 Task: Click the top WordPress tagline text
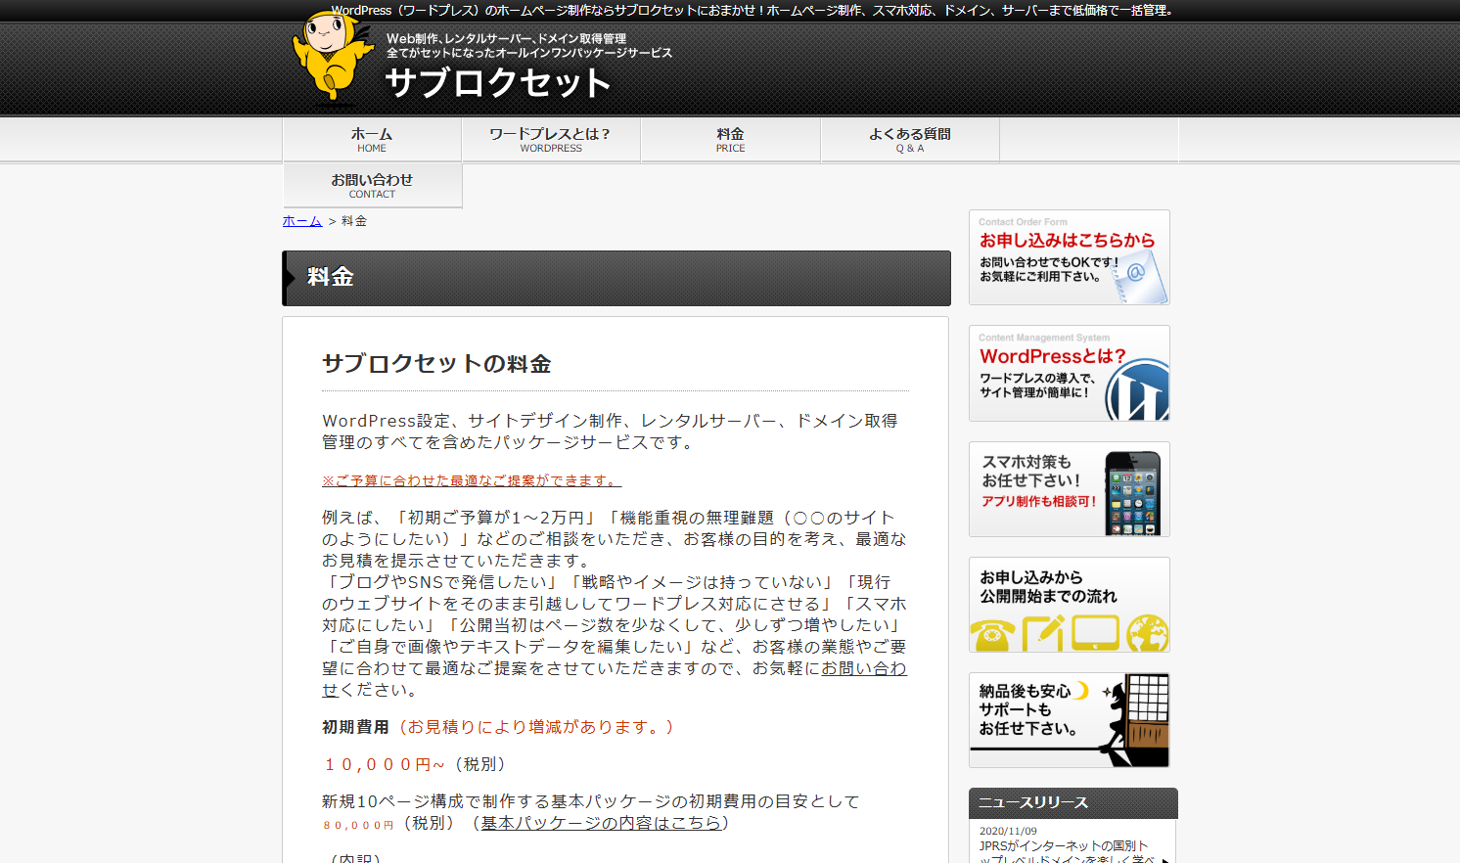pos(752,11)
